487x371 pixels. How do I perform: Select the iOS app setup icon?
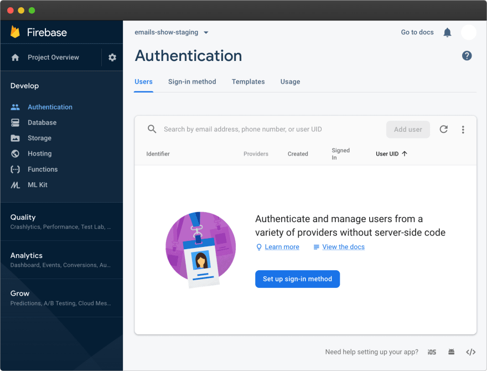click(x=432, y=352)
